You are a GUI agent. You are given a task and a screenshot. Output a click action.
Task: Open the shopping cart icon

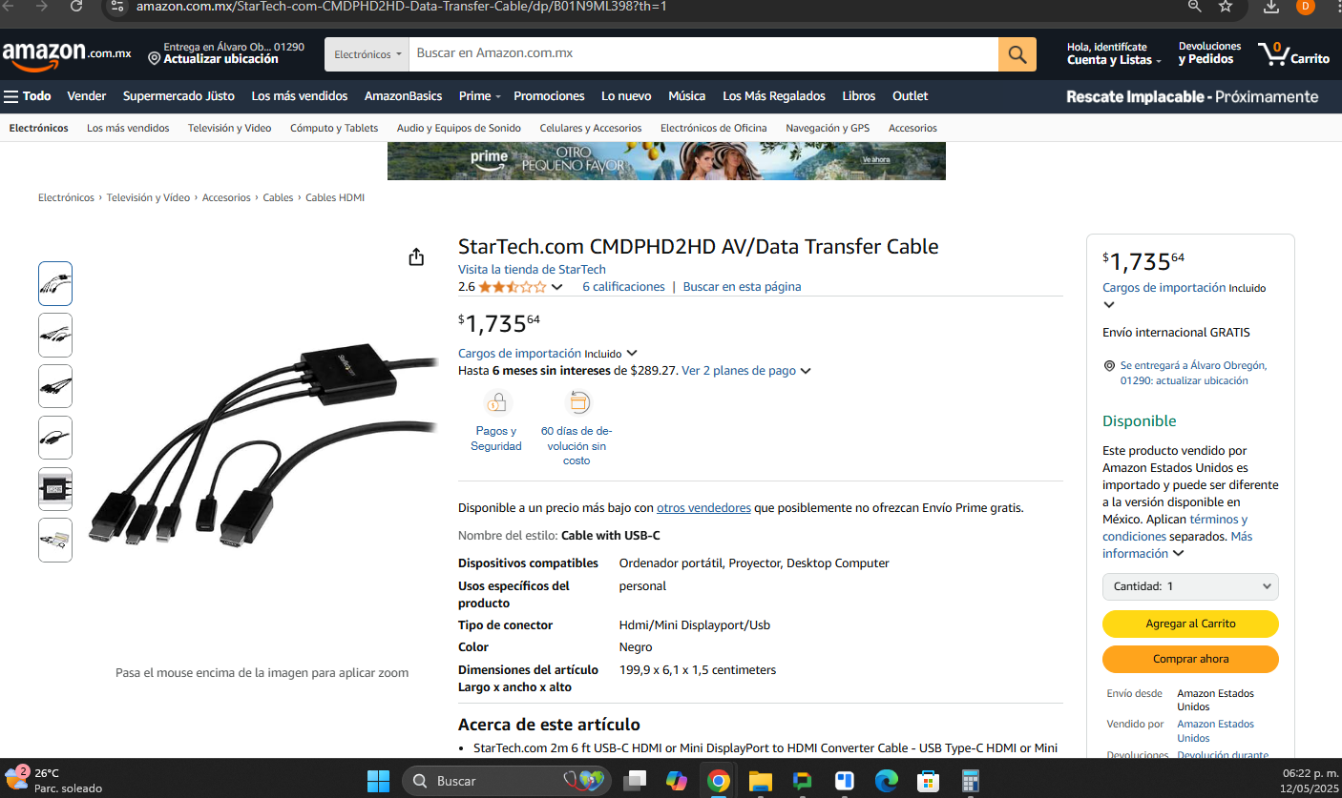tap(1293, 53)
